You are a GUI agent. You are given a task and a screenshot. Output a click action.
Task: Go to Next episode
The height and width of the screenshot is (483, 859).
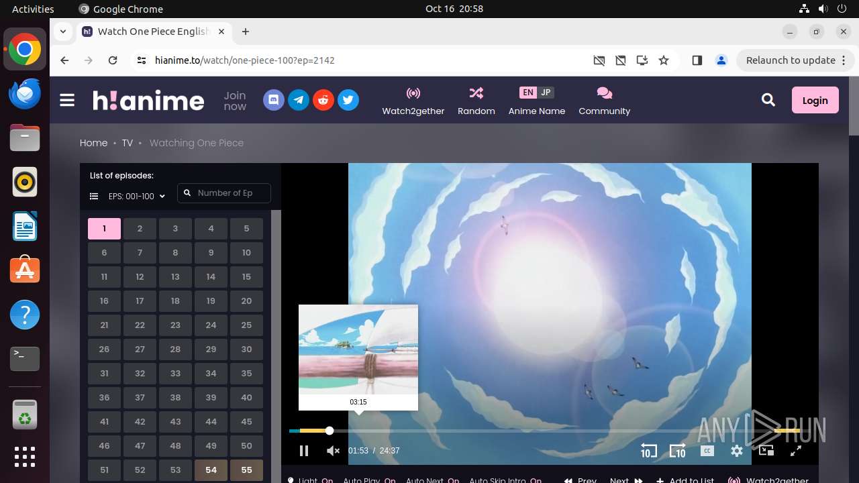626,480
